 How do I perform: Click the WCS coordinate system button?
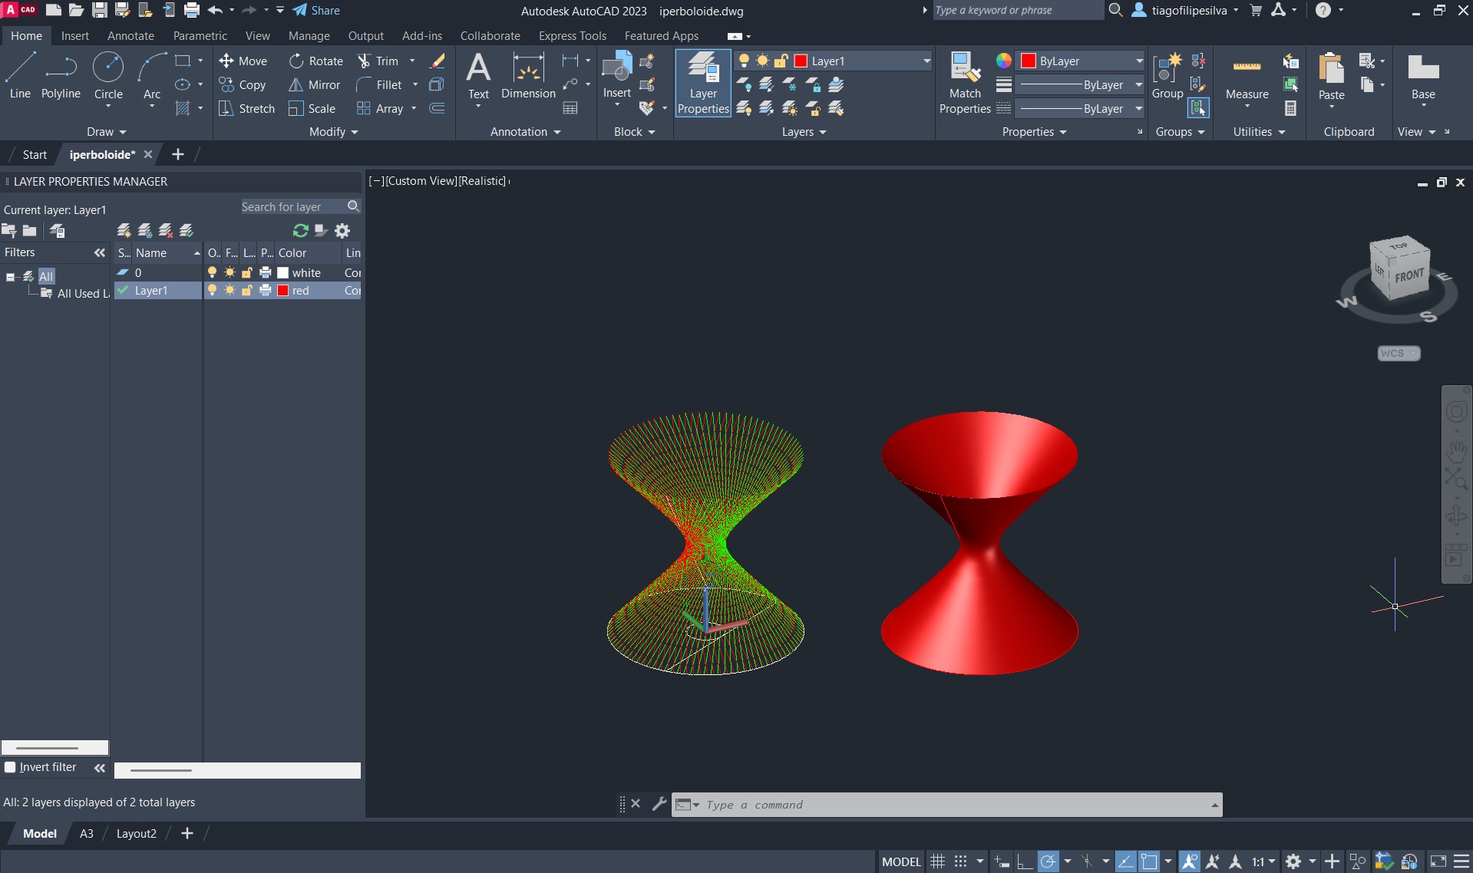(1399, 353)
